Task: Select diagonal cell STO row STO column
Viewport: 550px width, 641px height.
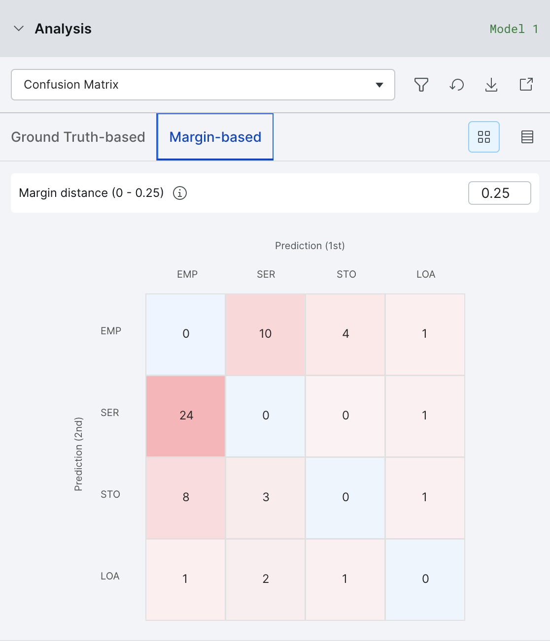Action: (345, 498)
